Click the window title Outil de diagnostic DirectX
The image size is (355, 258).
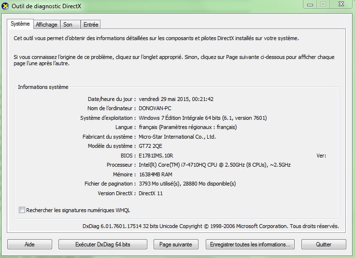click(x=46, y=6)
